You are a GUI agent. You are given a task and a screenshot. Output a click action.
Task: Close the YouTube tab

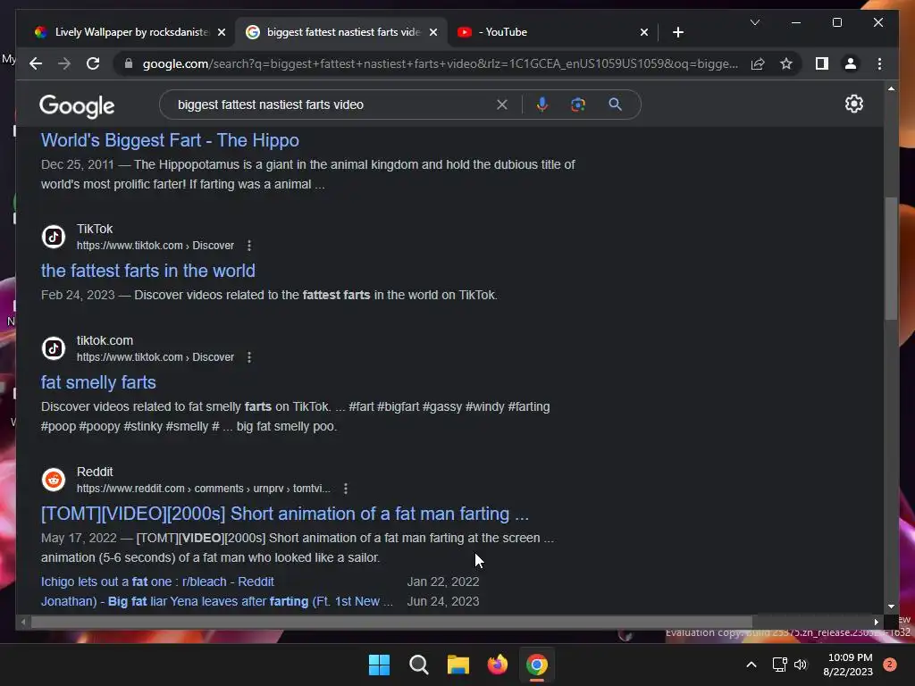click(x=644, y=32)
